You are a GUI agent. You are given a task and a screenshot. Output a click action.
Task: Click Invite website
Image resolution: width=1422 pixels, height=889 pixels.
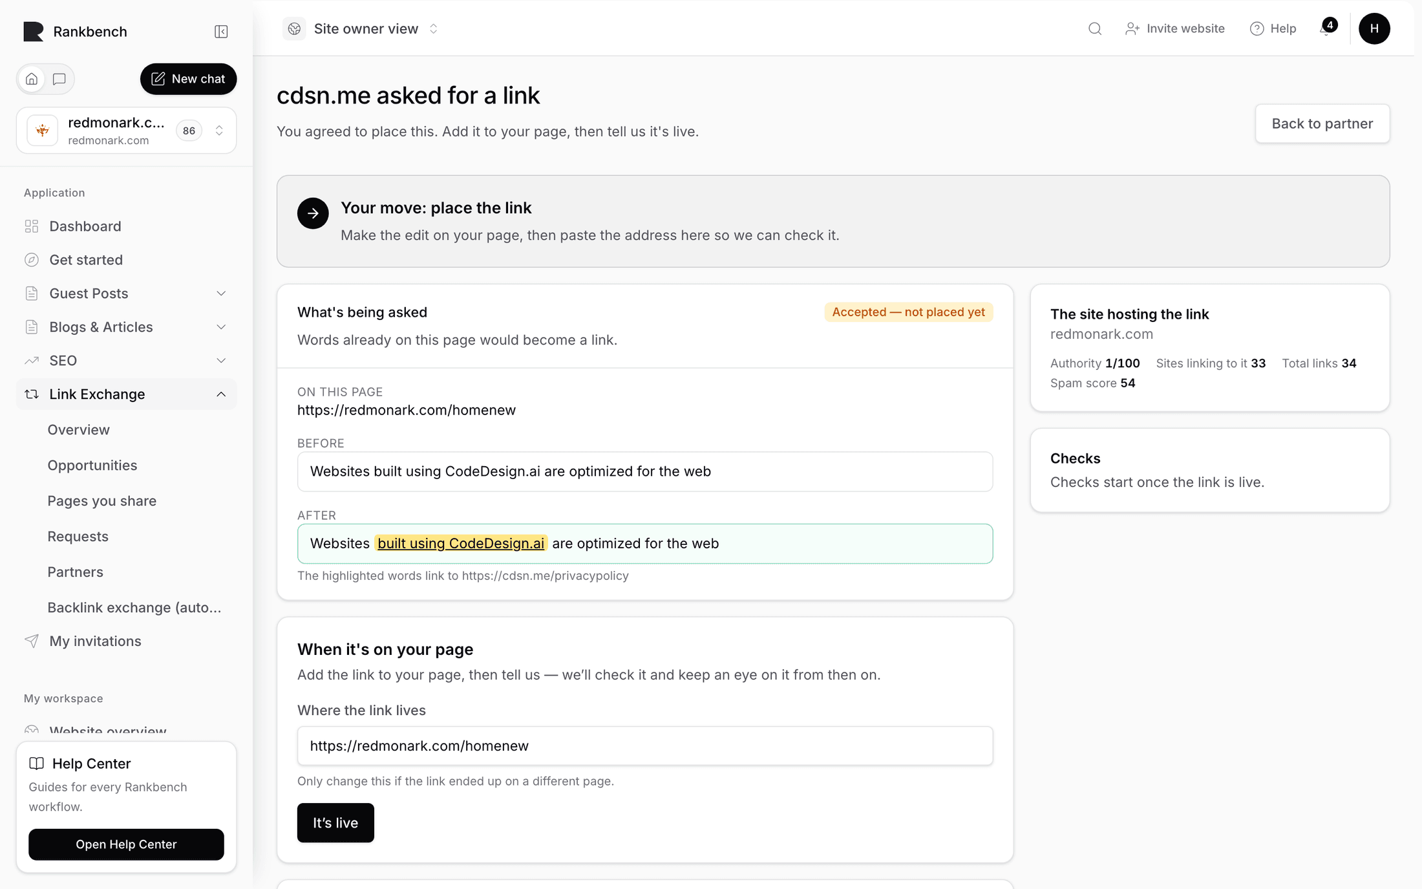(1175, 28)
